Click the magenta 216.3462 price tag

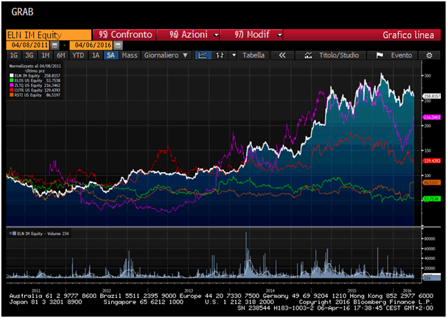click(x=433, y=118)
